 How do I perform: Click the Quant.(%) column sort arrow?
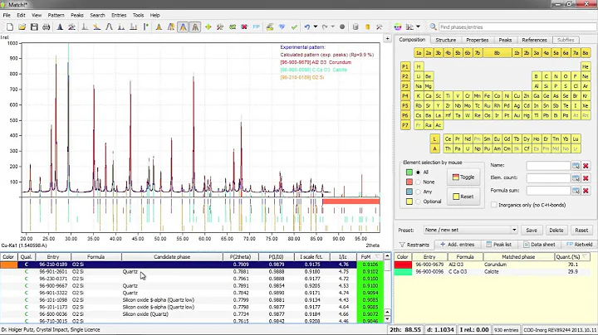coord(584,256)
